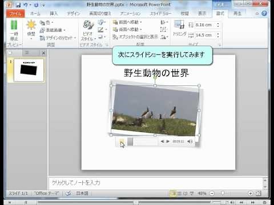The image size is (274, 205).
Task: Click the title text 野生動物の世界
Action: tap(156, 73)
